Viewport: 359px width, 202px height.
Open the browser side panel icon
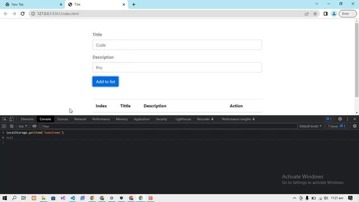(325, 13)
